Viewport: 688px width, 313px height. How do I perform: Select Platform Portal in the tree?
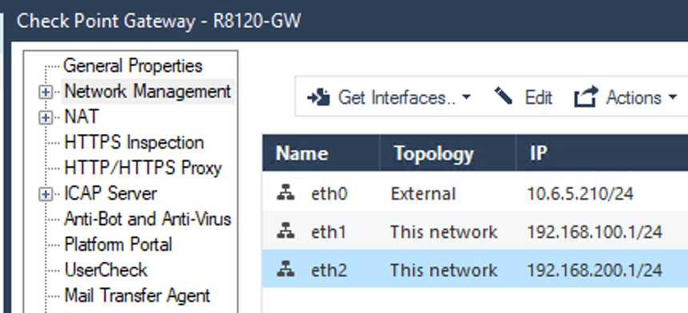(118, 244)
